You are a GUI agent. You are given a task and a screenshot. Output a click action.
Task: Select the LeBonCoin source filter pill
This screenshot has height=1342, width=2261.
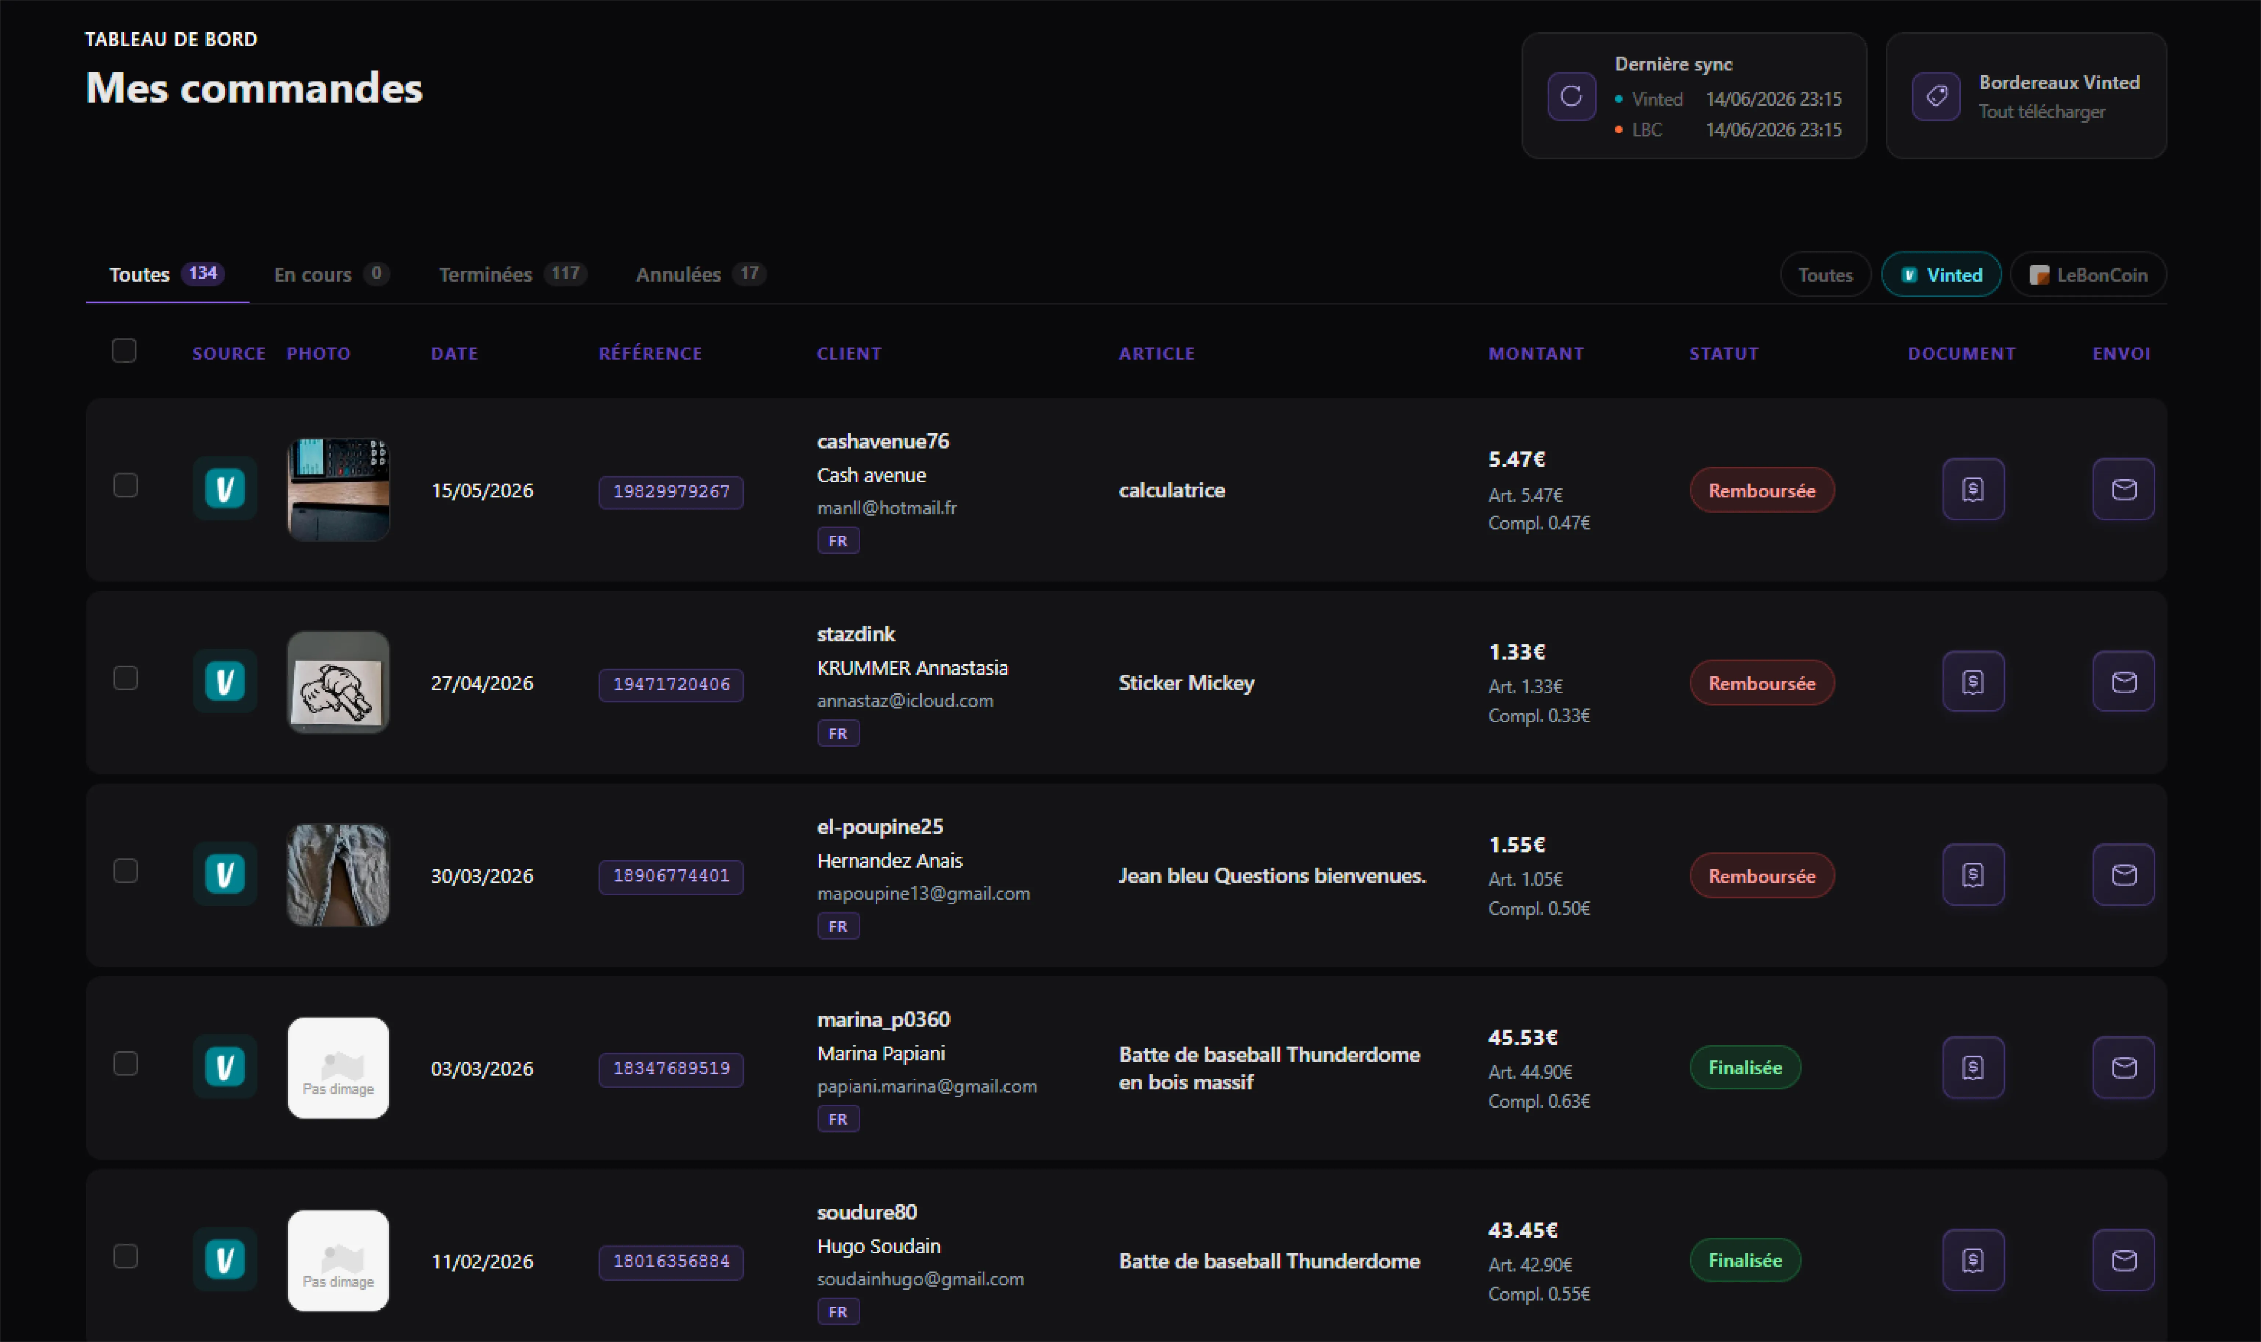point(2088,275)
